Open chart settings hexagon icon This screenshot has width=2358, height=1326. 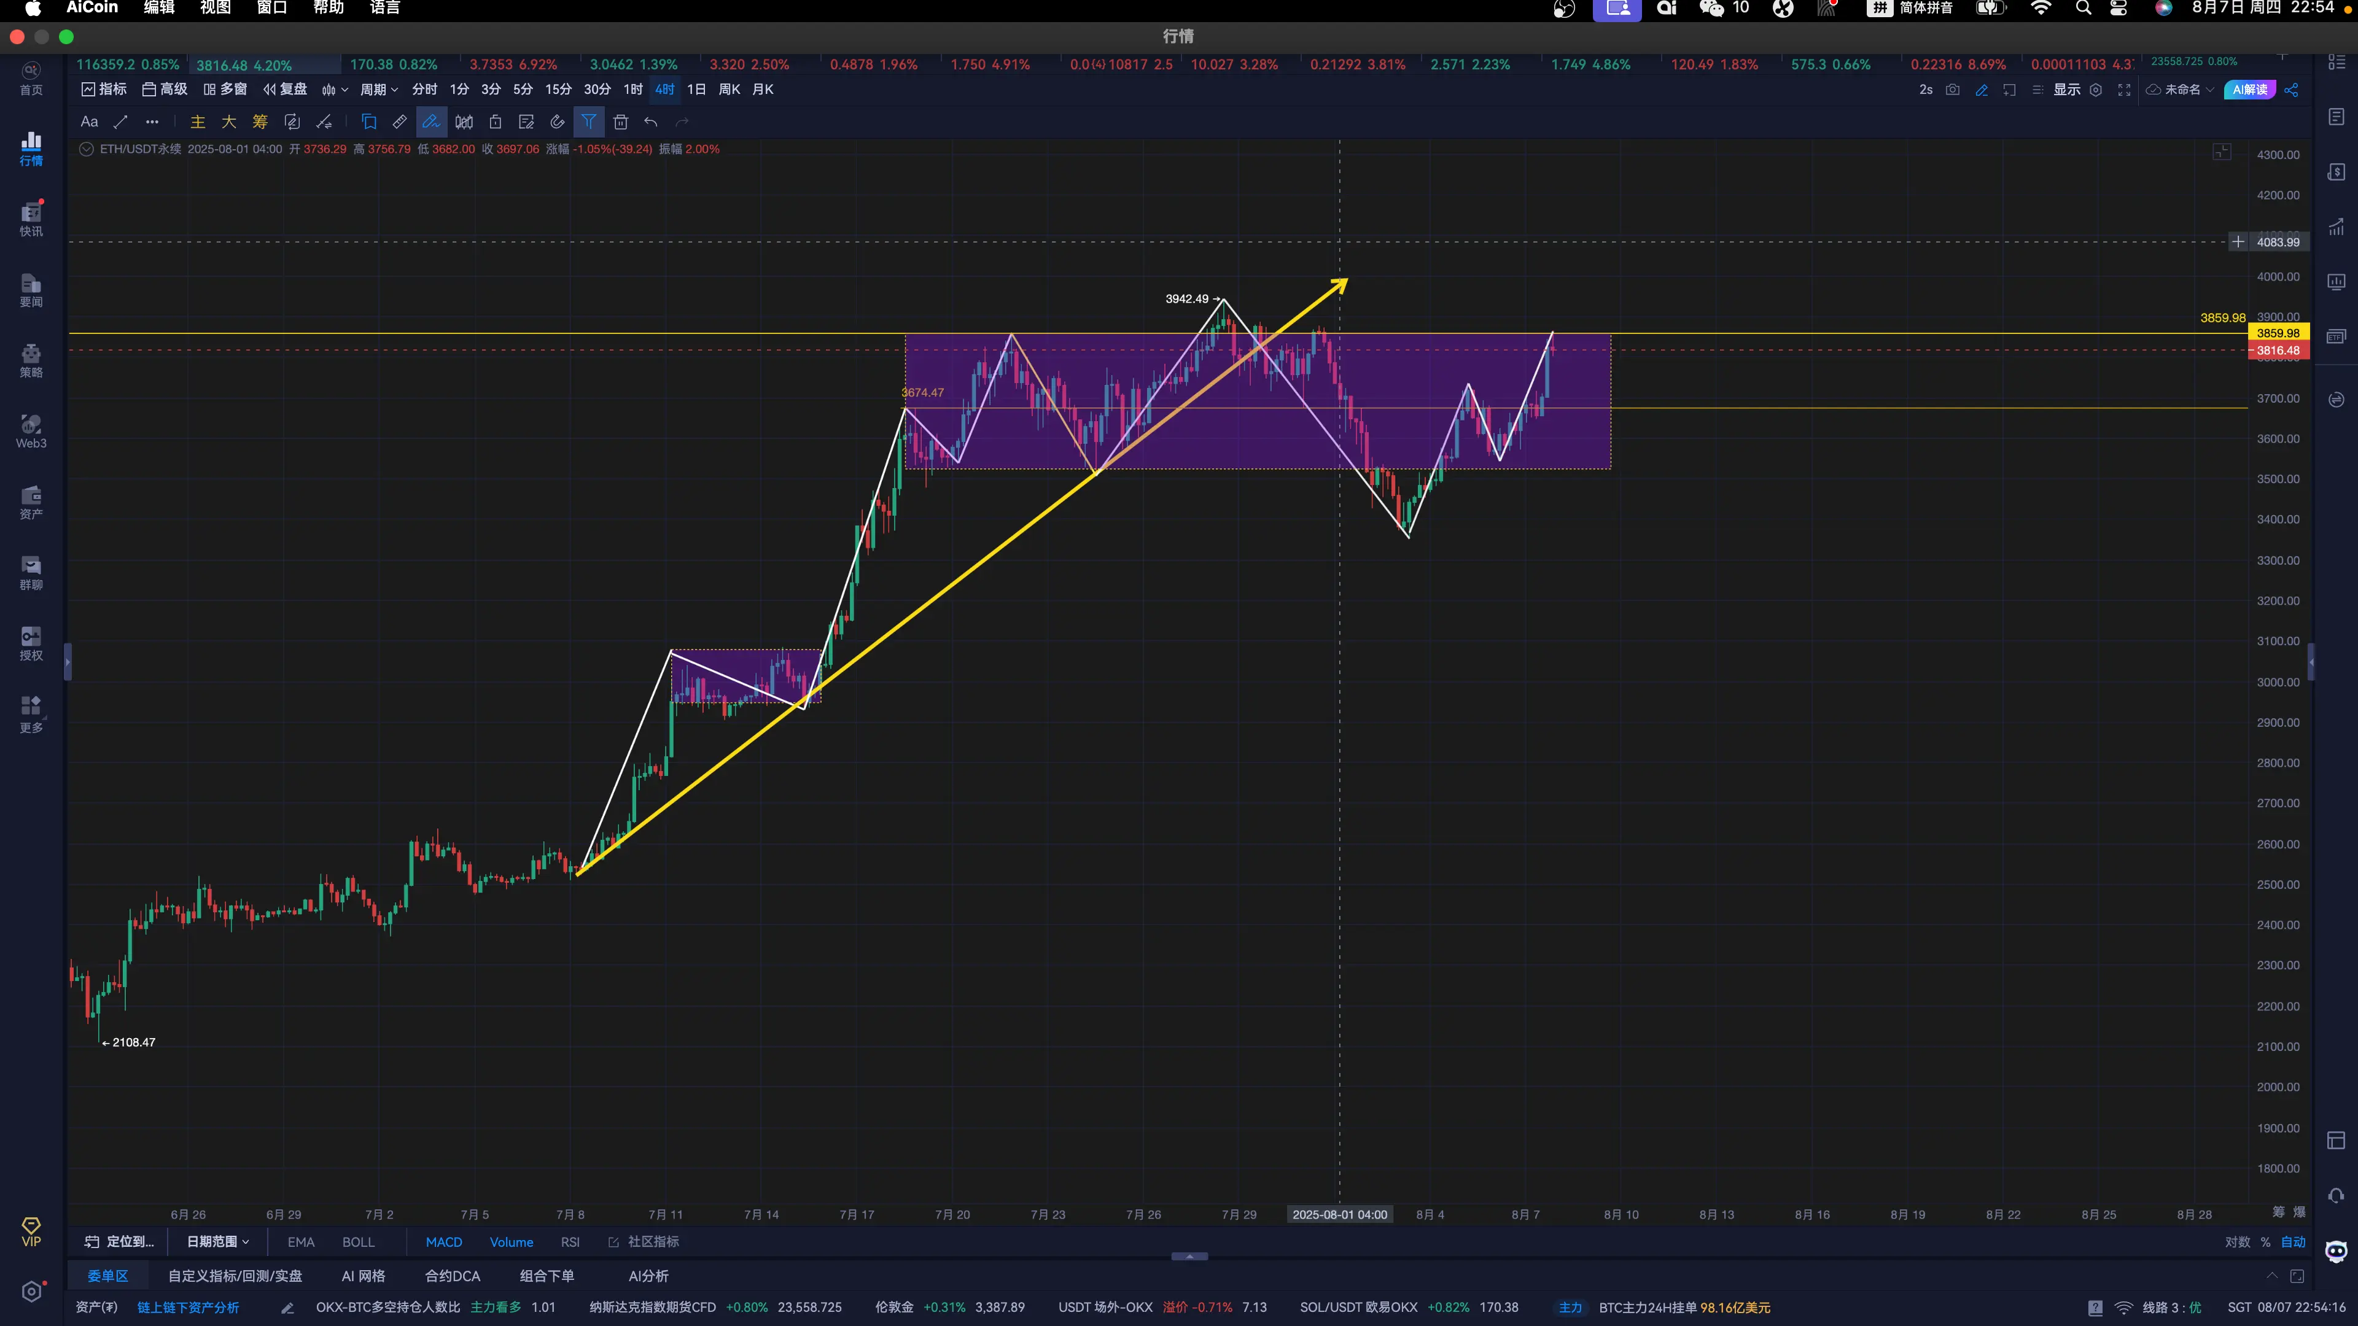(2096, 90)
